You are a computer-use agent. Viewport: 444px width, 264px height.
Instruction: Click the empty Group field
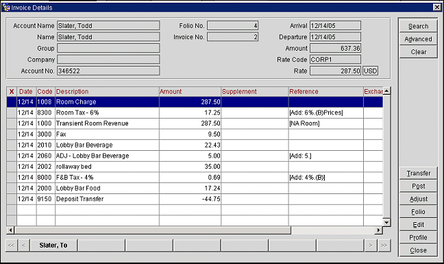pyautogui.click(x=108, y=48)
